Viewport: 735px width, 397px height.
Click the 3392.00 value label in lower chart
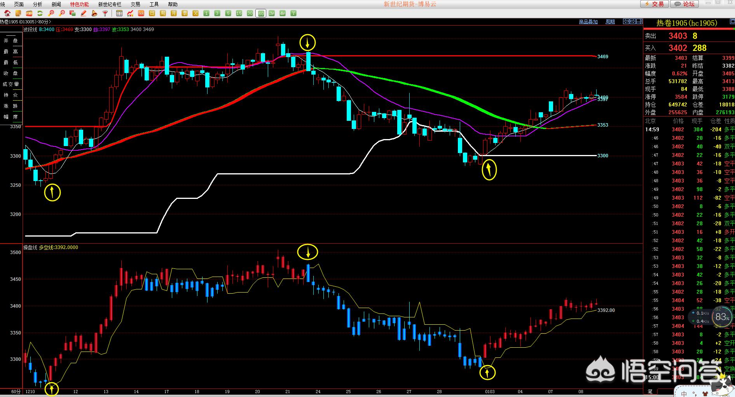(x=606, y=310)
